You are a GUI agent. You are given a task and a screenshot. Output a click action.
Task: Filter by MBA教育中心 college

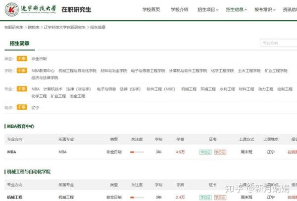click(x=43, y=71)
